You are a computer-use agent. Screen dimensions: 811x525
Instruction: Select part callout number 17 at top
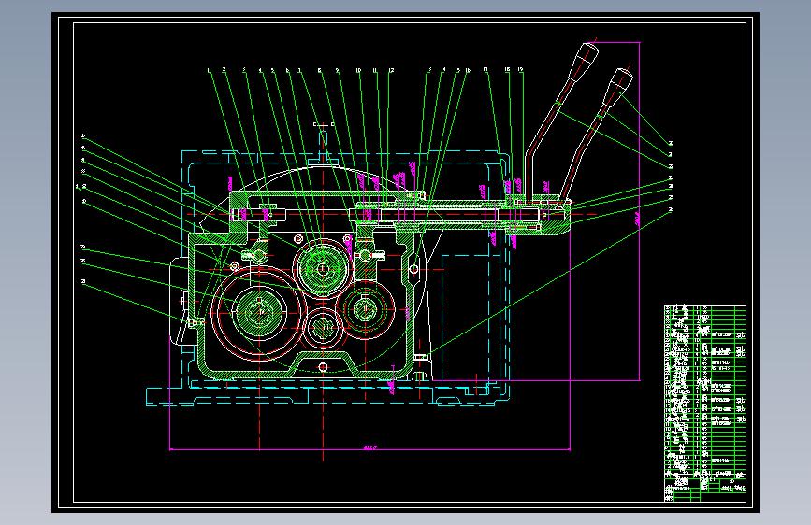(x=485, y=69)
